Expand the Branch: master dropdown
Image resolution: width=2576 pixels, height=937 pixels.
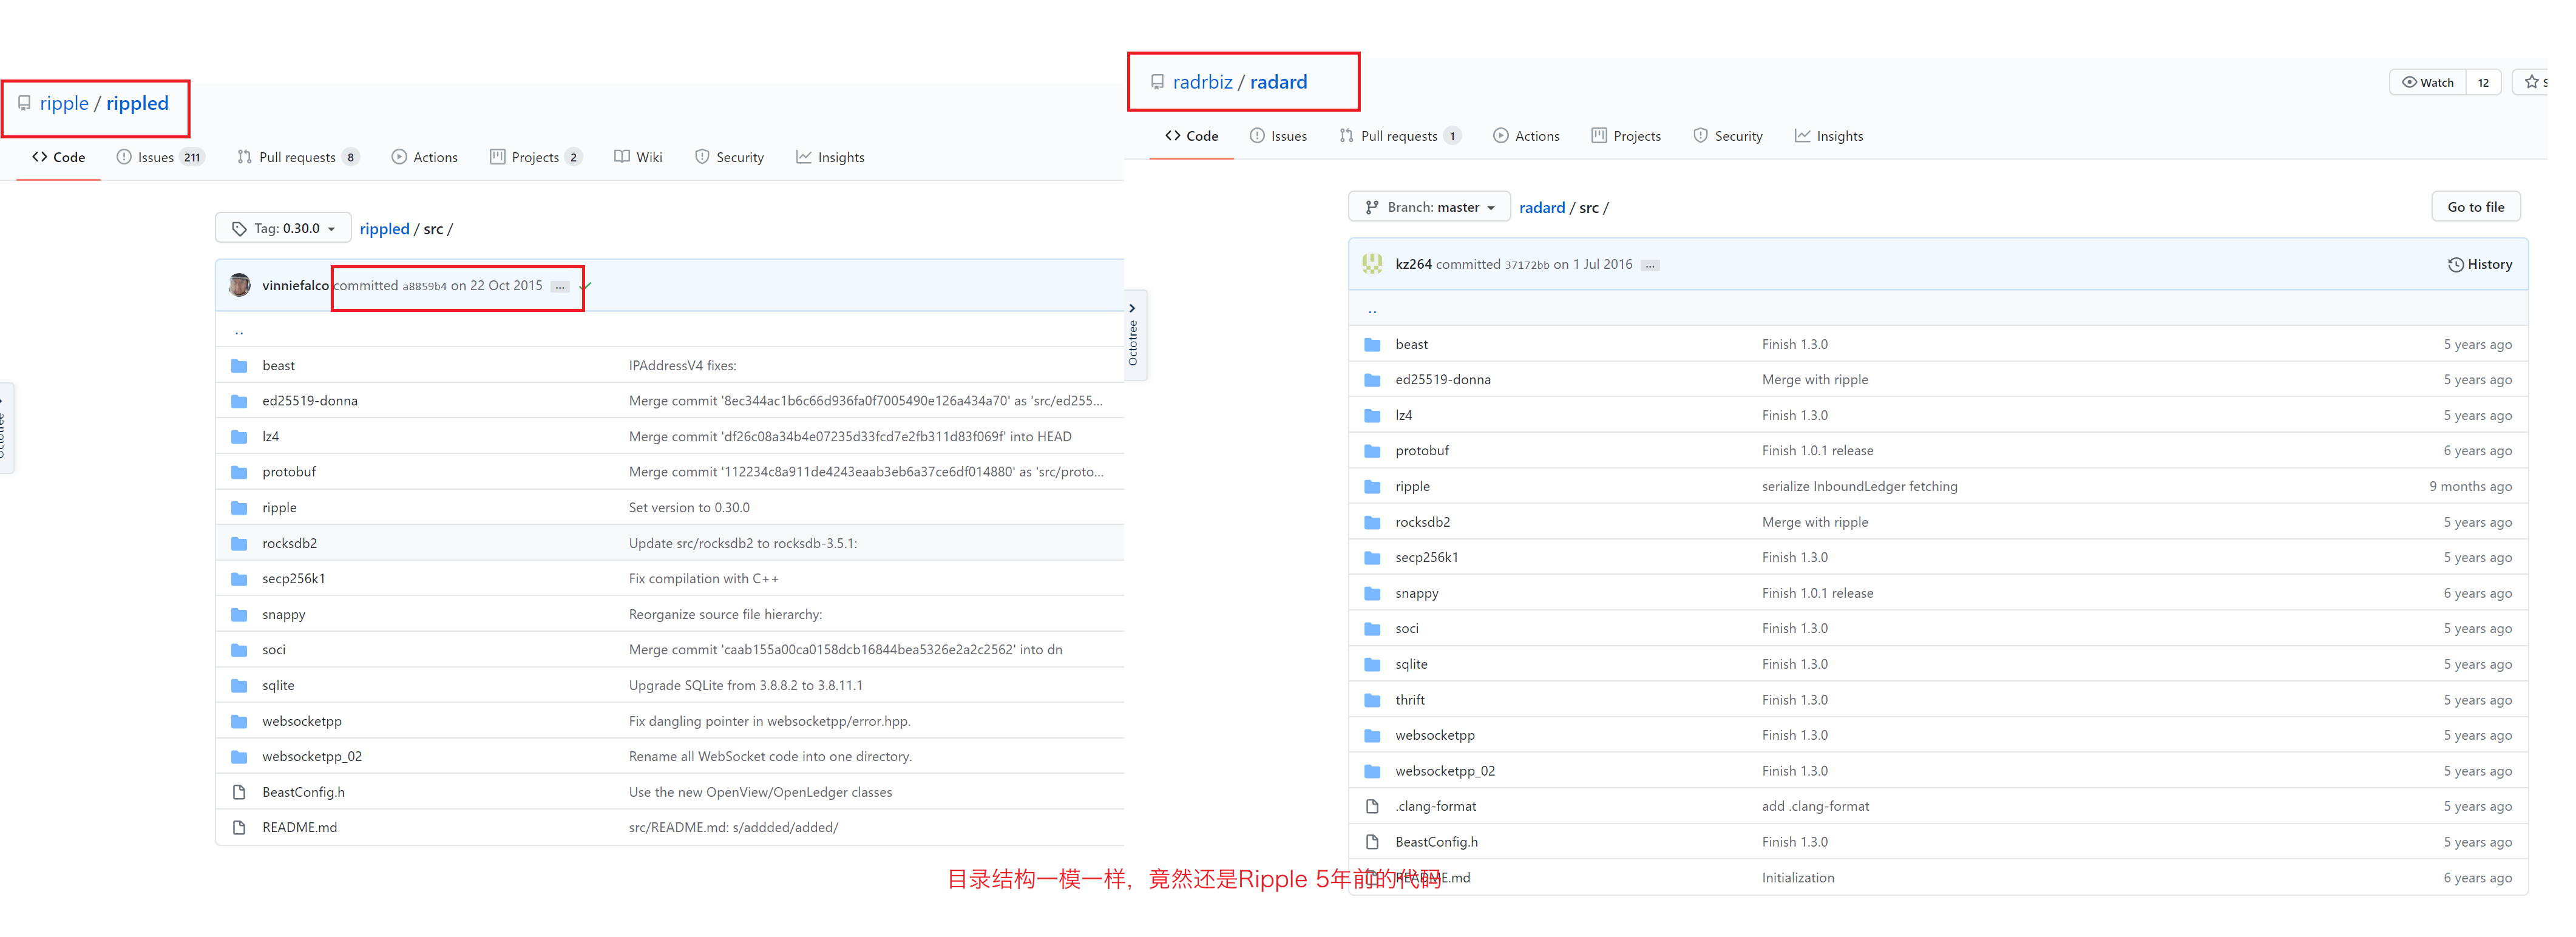pos(1429,207)
